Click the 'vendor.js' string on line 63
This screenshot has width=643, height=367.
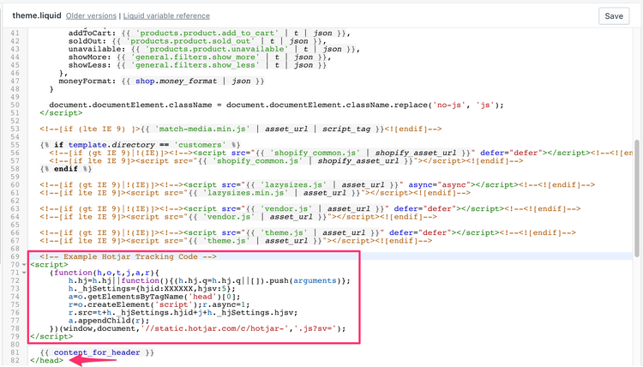click(x=286, y=209)
